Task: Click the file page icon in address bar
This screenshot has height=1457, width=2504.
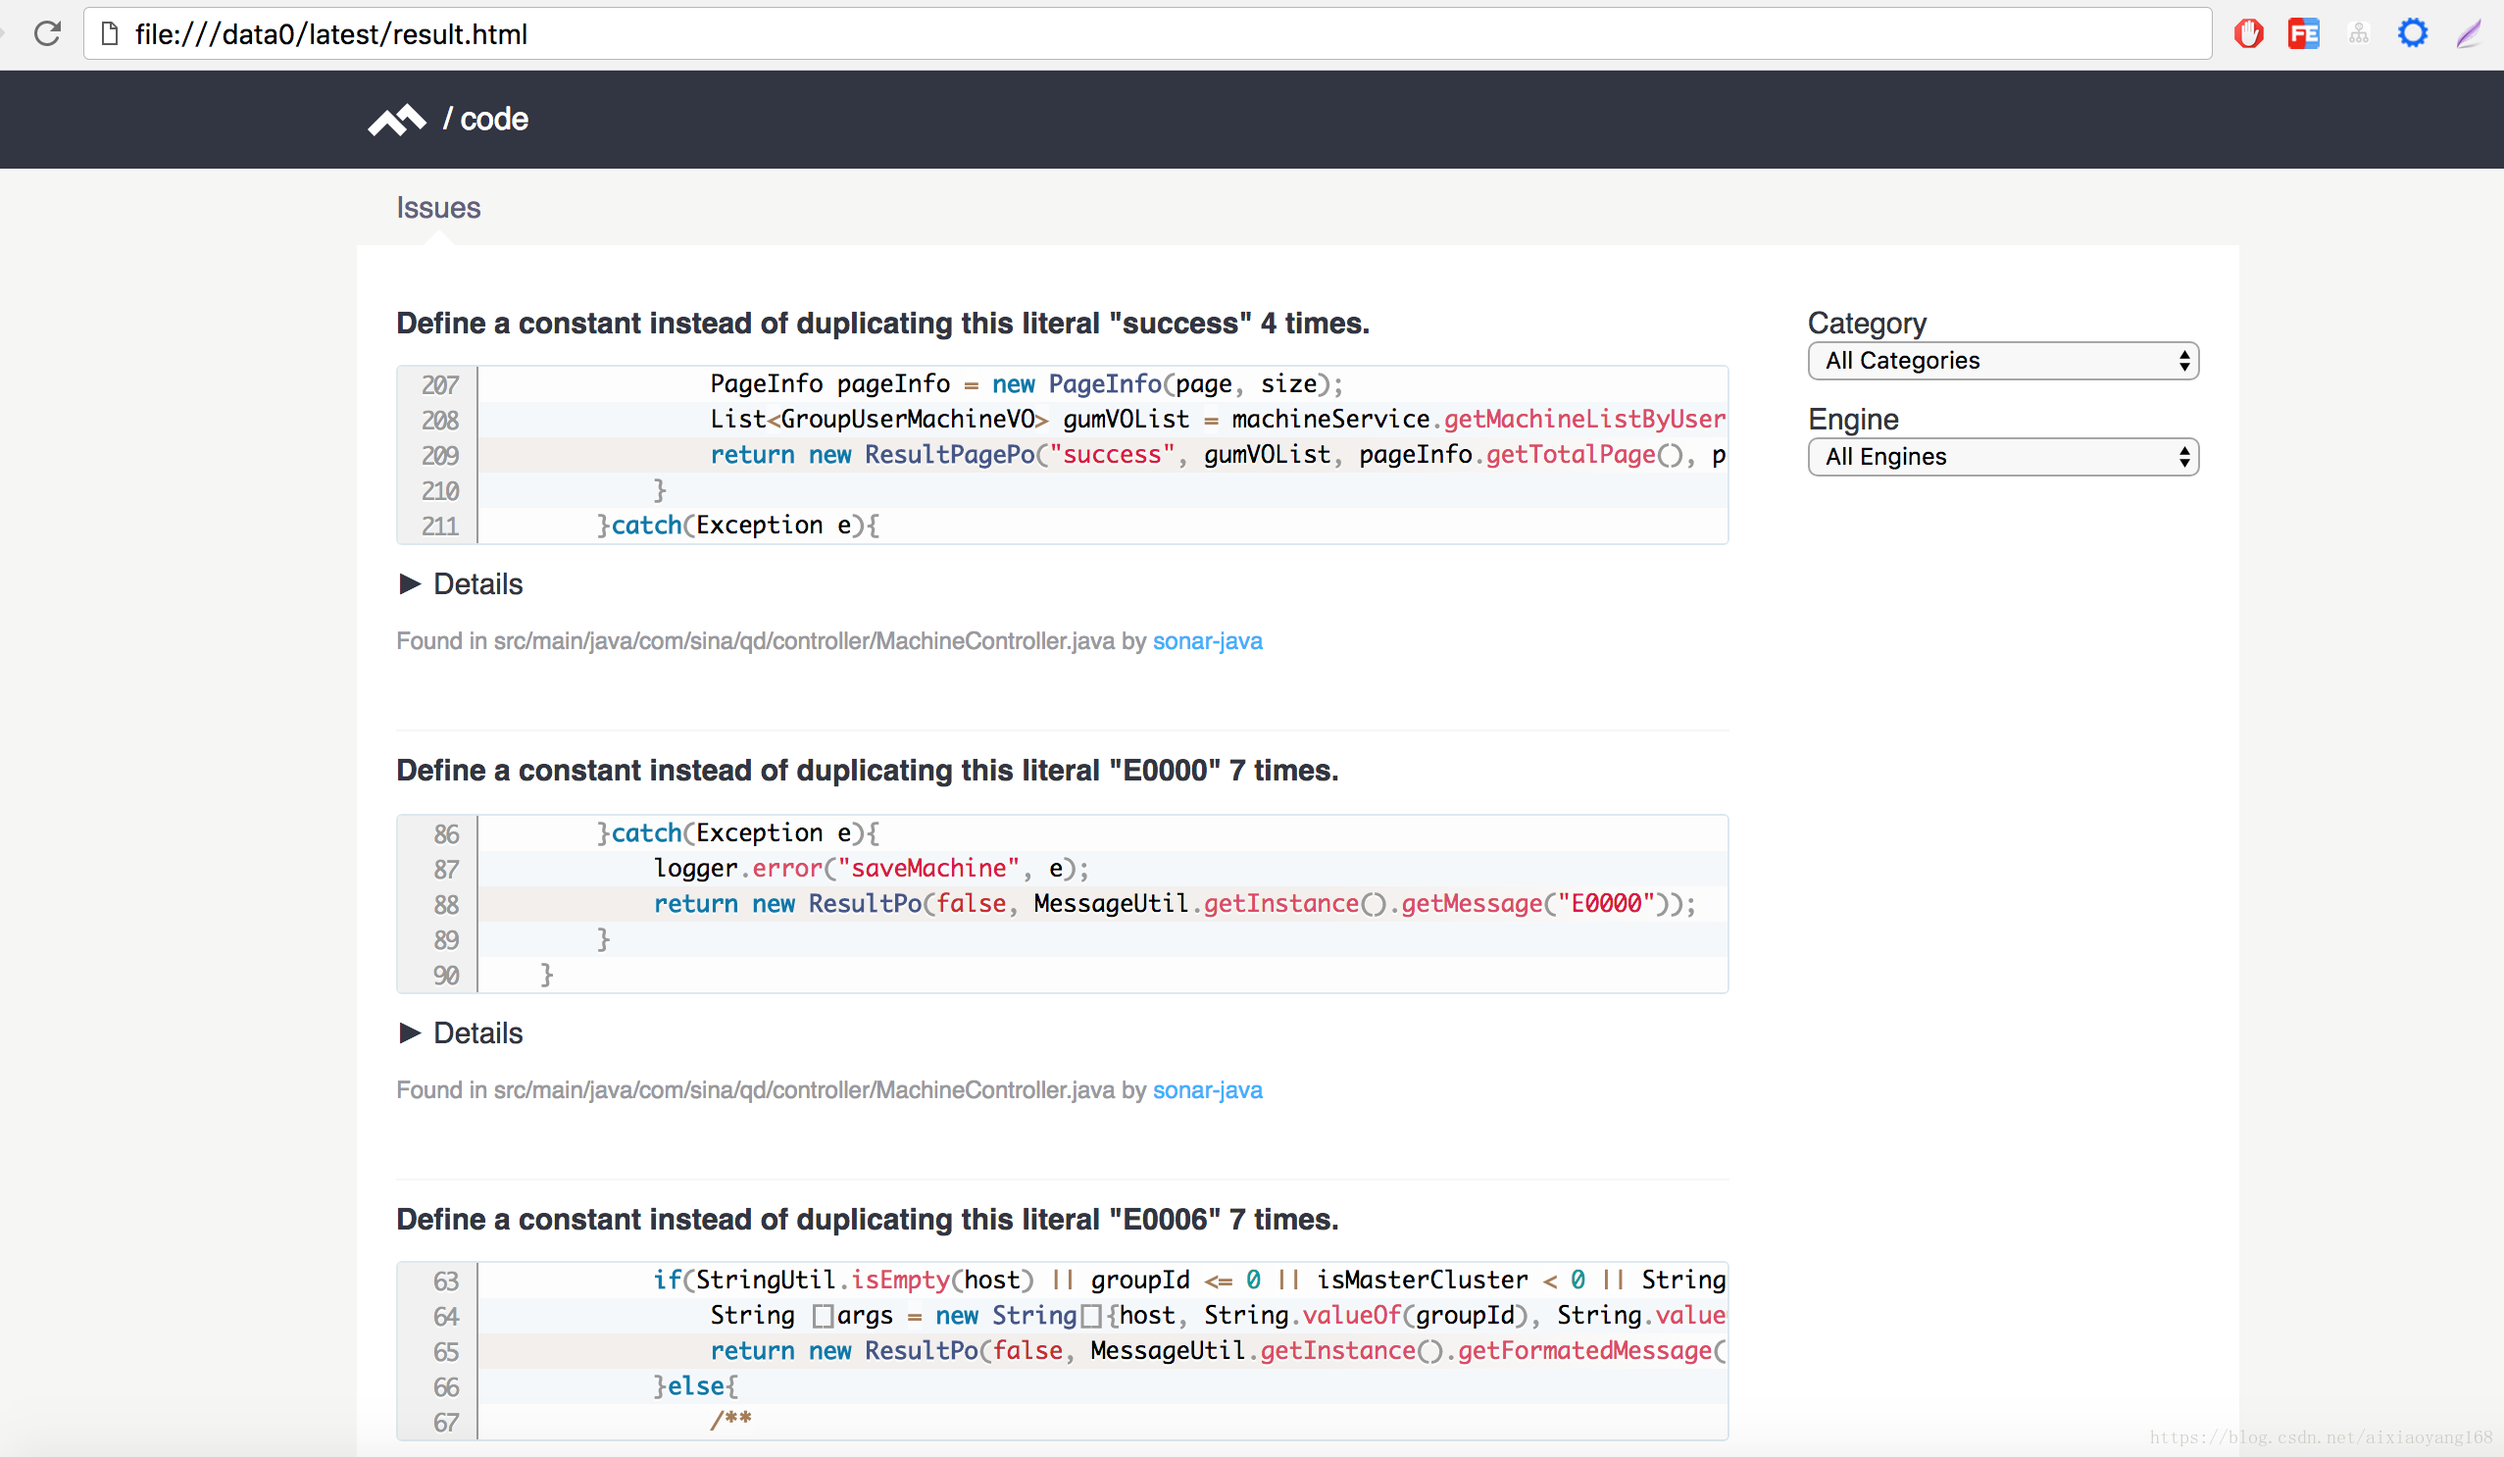Action: coord(110,33)
